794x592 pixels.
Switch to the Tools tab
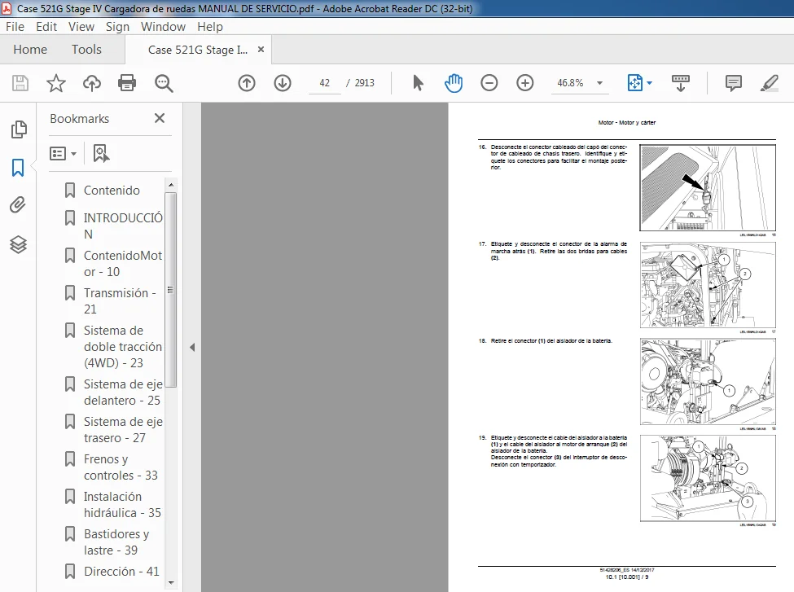coord(86,49)
